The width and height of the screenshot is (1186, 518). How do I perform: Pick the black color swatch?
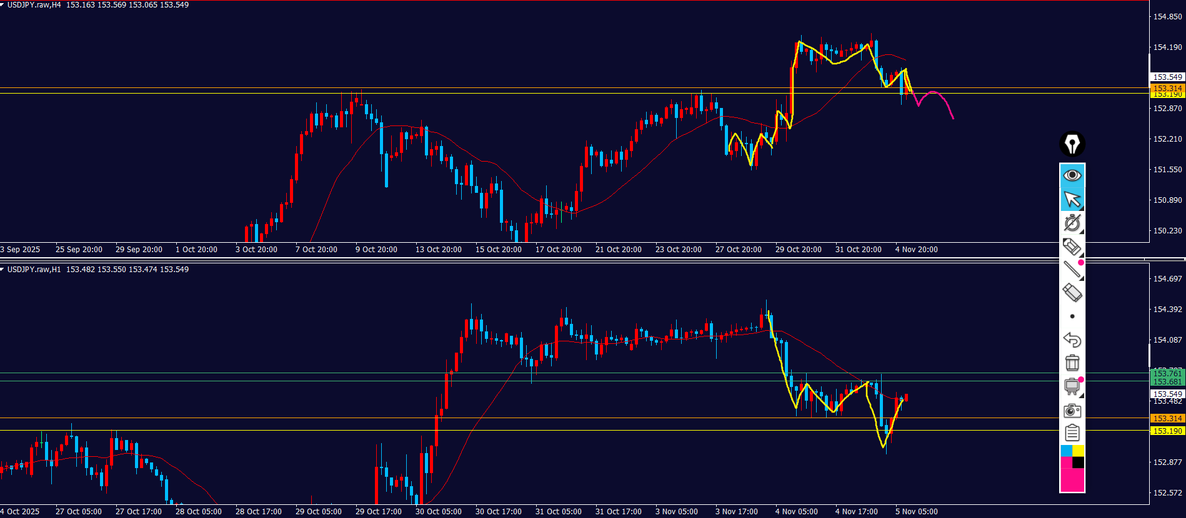click(1079, 462)
